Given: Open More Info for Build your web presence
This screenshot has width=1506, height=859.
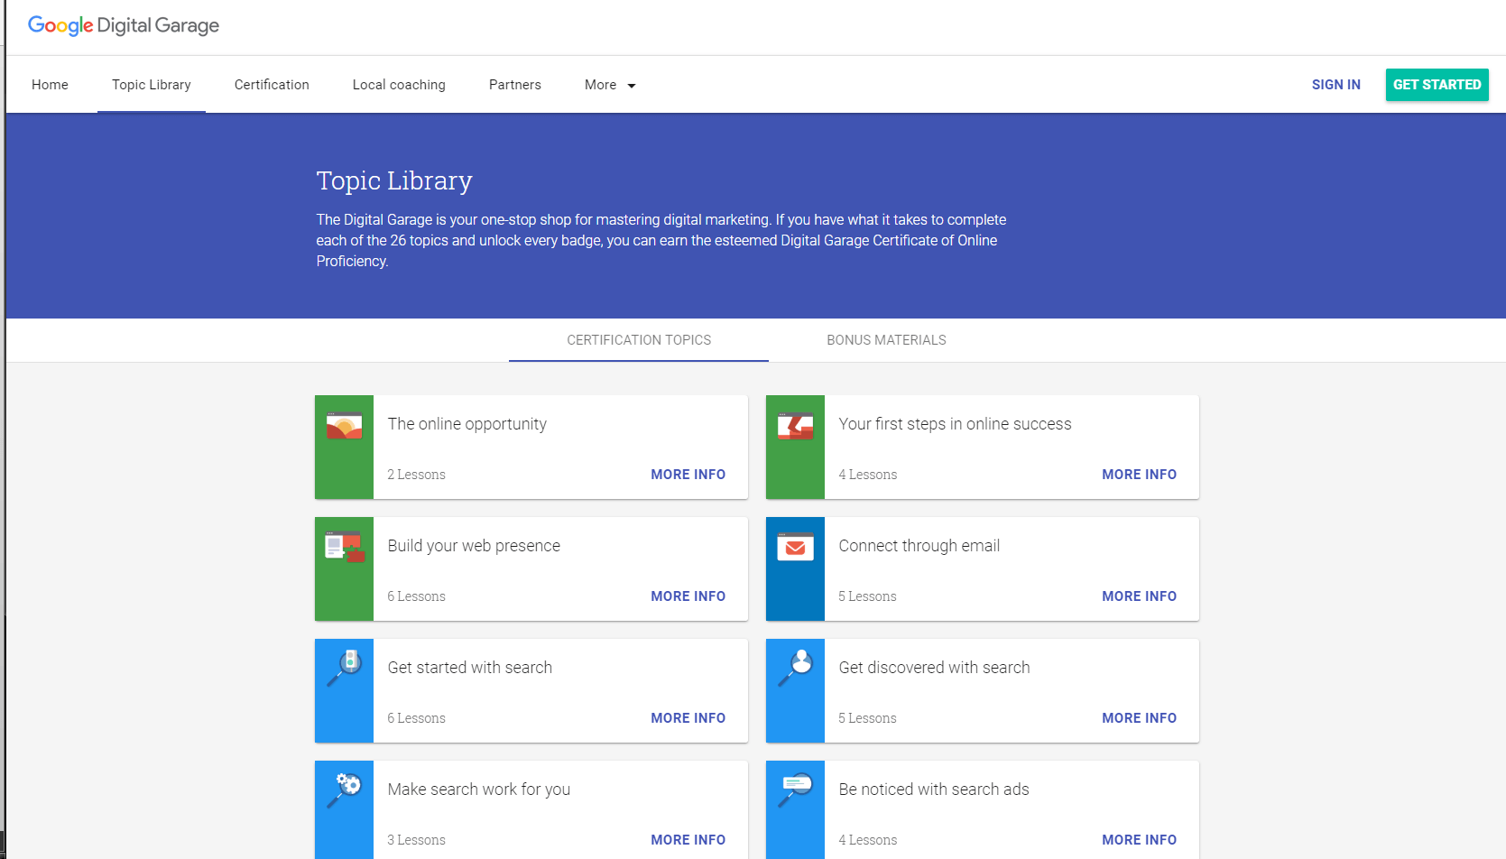Looking at the screenshot, I should point(688,596).
